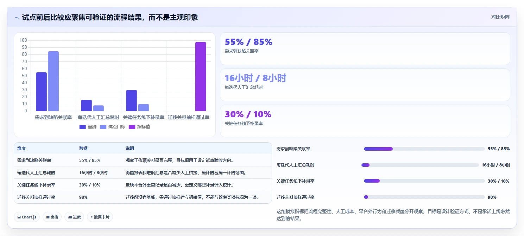Image resolution: width=524 pixels, height=236 pixels.
Task: Click the 基线 bar for 需求到缺陷关联率
Action: (41, 92)
